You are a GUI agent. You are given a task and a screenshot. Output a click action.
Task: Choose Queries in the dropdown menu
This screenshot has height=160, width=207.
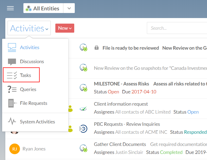(x=28, y=89)
